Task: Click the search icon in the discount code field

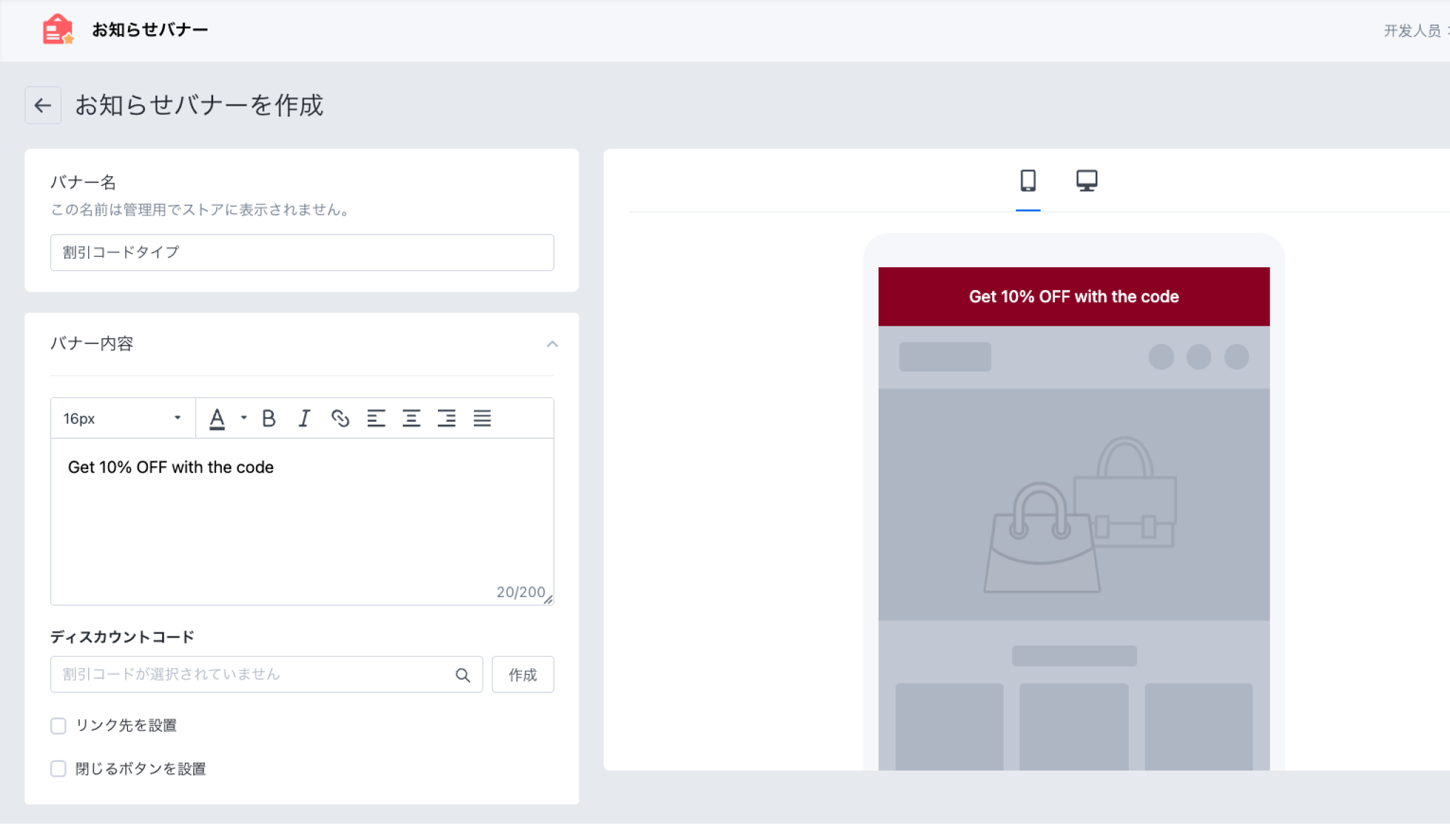Action: click(463, 675)
